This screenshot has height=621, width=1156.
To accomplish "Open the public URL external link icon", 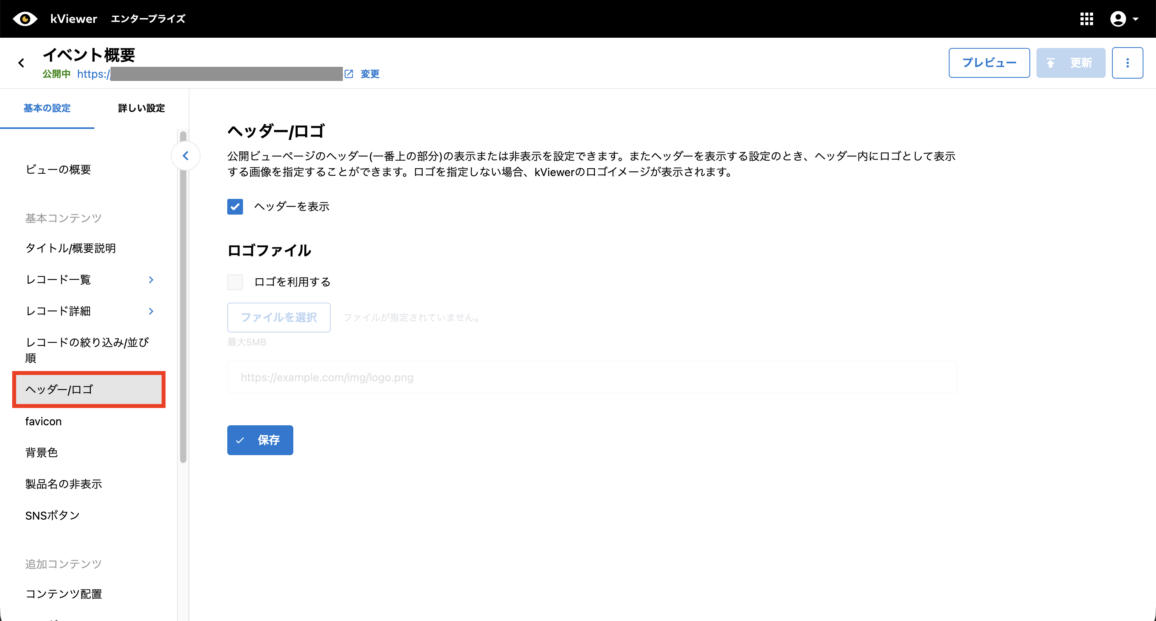I will coord(349,74).
